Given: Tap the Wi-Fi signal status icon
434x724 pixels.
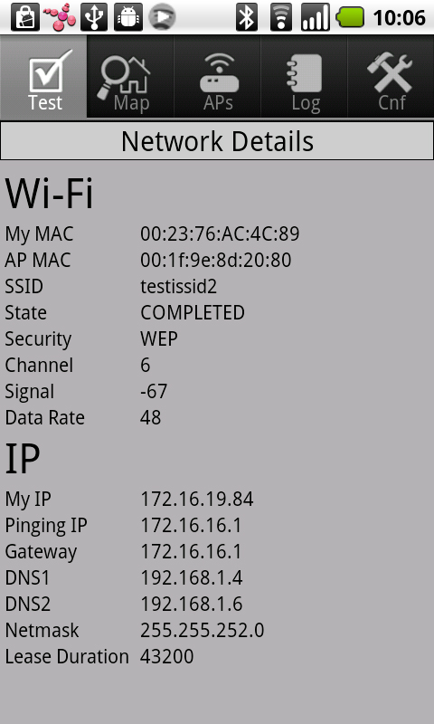Looking at the screenshot, I should 281,17.
